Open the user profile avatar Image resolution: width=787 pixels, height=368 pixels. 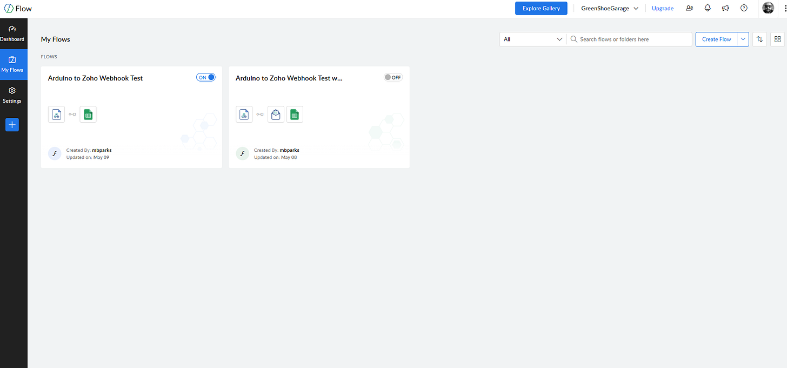pyautogui.click(x=768, y=8)
